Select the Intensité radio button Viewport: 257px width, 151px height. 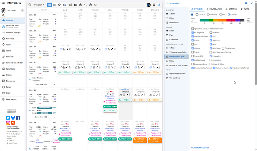point(208,14)
